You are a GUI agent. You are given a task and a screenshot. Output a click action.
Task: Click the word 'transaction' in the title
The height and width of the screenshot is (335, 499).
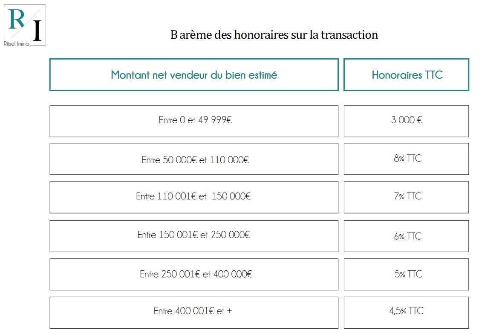point(349,34)
